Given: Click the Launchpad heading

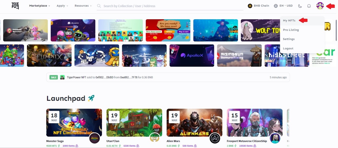Looking at the screenshot, I should (66, 98).
